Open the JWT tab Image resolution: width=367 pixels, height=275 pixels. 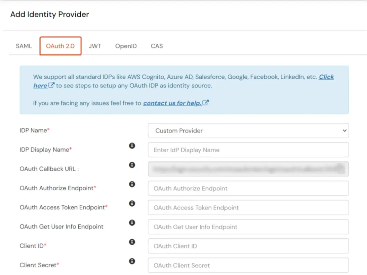(95, 46)
